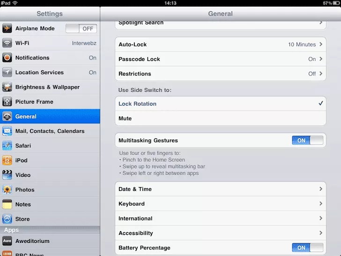The width and height of the screenshot is (341, 256).
Task: Open the Accessibility settings row
Action: point(220,233)
